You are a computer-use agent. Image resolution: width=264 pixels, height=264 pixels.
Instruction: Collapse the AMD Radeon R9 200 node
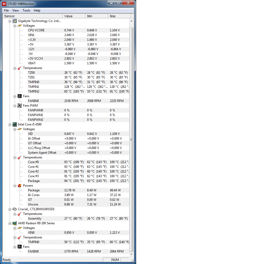[x=10, y=223]
